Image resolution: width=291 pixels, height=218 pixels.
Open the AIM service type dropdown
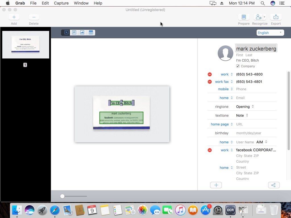(262, 142)
